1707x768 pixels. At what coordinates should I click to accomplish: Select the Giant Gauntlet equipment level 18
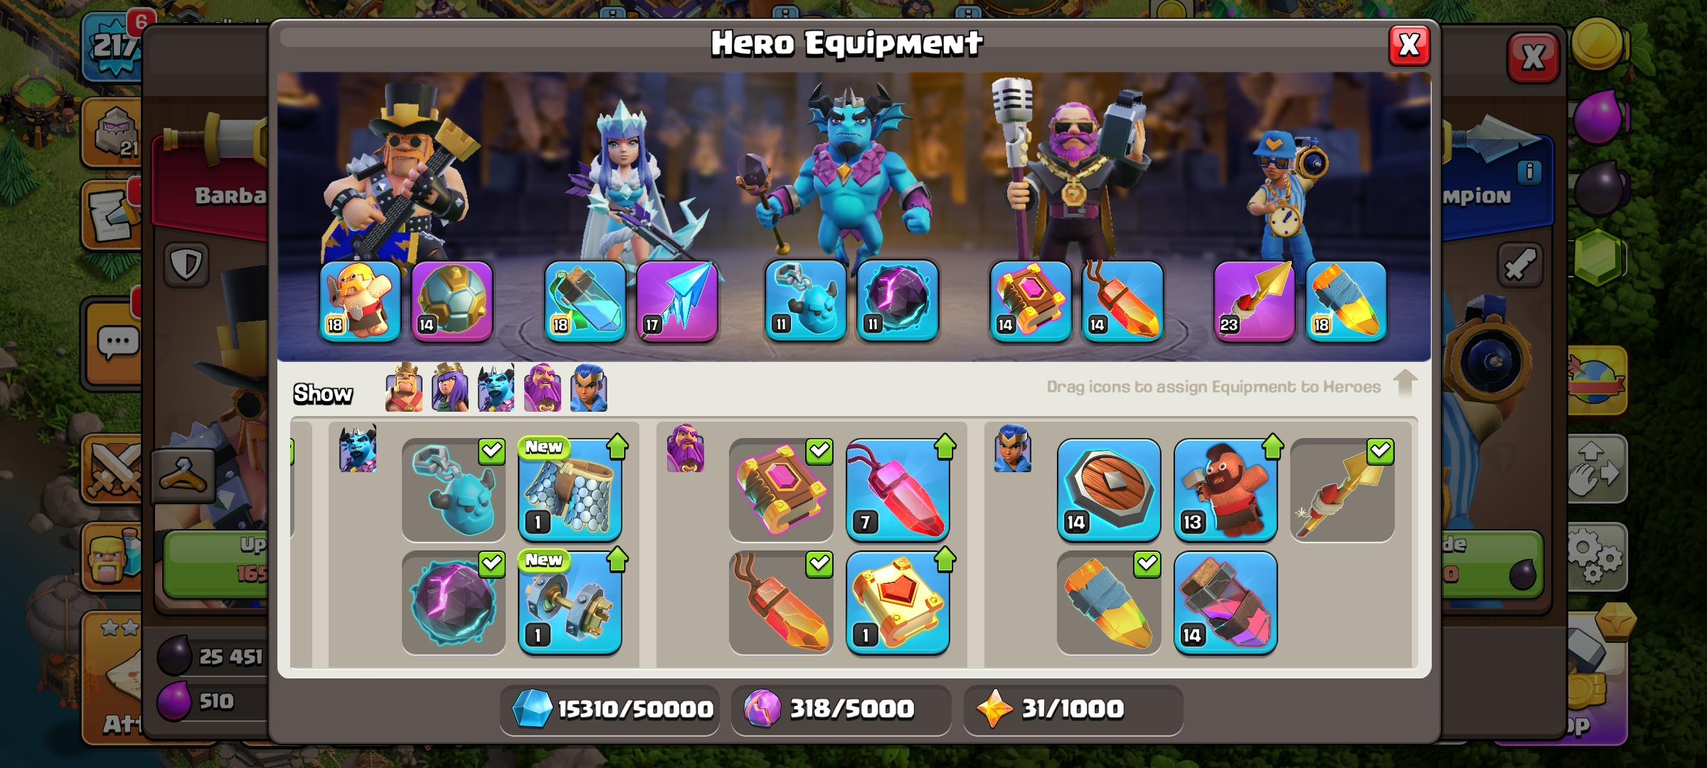click(x=360, y=302)
